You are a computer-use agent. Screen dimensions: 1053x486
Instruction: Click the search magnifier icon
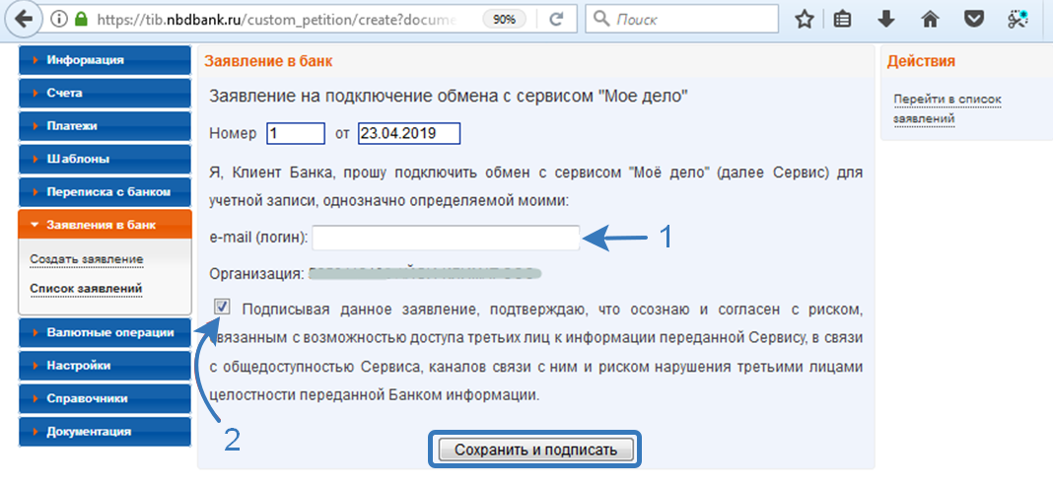coord(601,20)
